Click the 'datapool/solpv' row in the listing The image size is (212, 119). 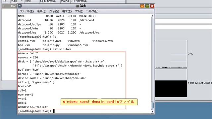(x=49, y=24)
